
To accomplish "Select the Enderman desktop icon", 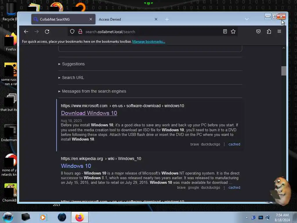I will tap(9, 133).
